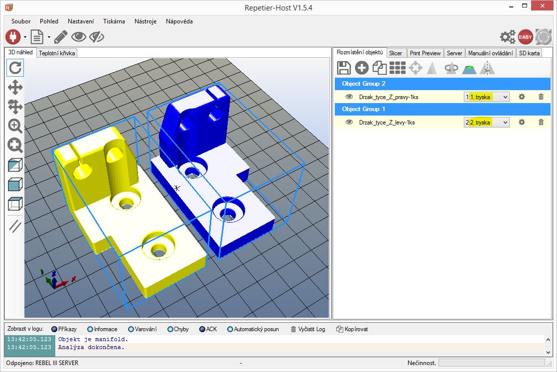Click the Autoposition grid icon
Image resolution: width=557 pixels, height=372 pixels.
point(398,68)
